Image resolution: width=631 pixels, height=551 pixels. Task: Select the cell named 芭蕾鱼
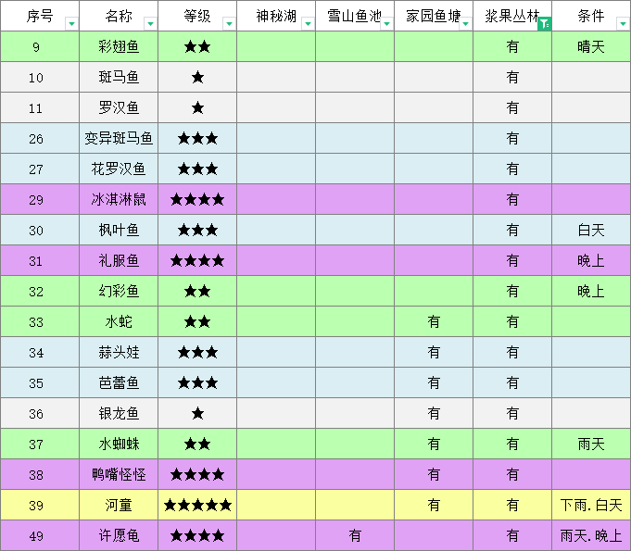119,382
